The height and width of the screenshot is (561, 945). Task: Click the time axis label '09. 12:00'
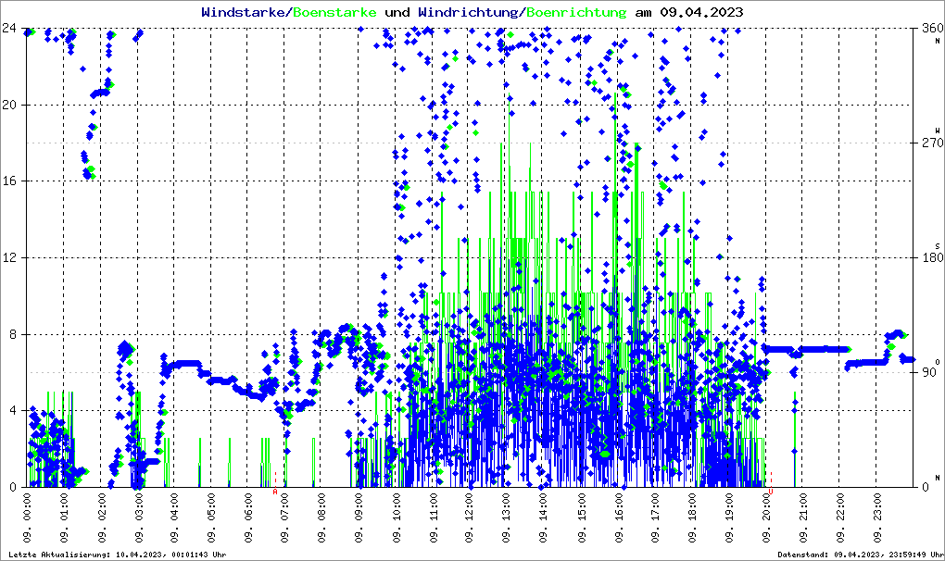[470, 518]
